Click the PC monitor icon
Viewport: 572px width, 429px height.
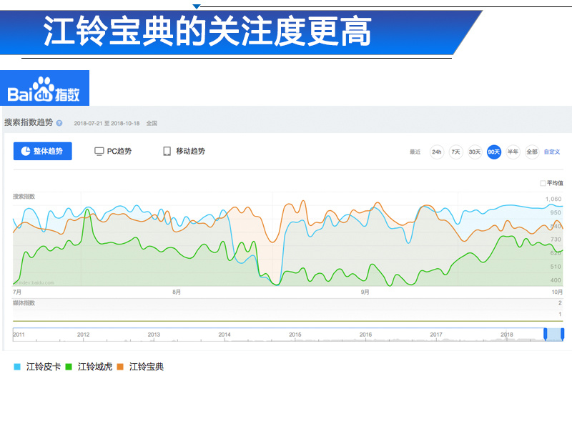99,152
